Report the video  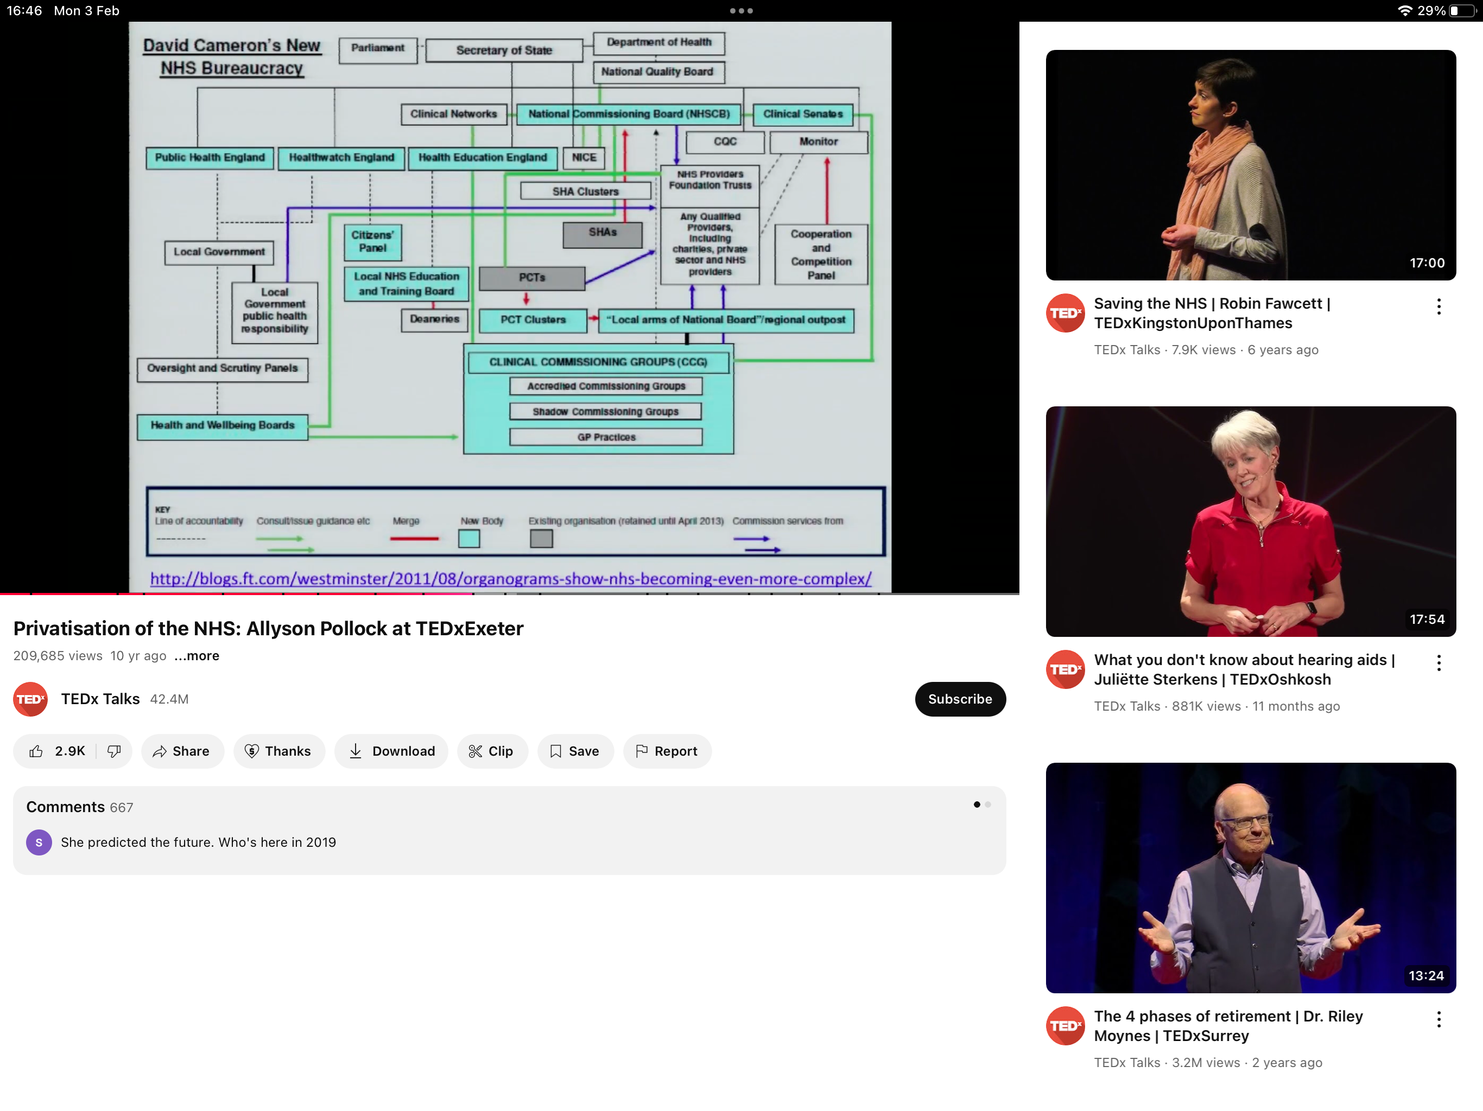tap(667, 751)
